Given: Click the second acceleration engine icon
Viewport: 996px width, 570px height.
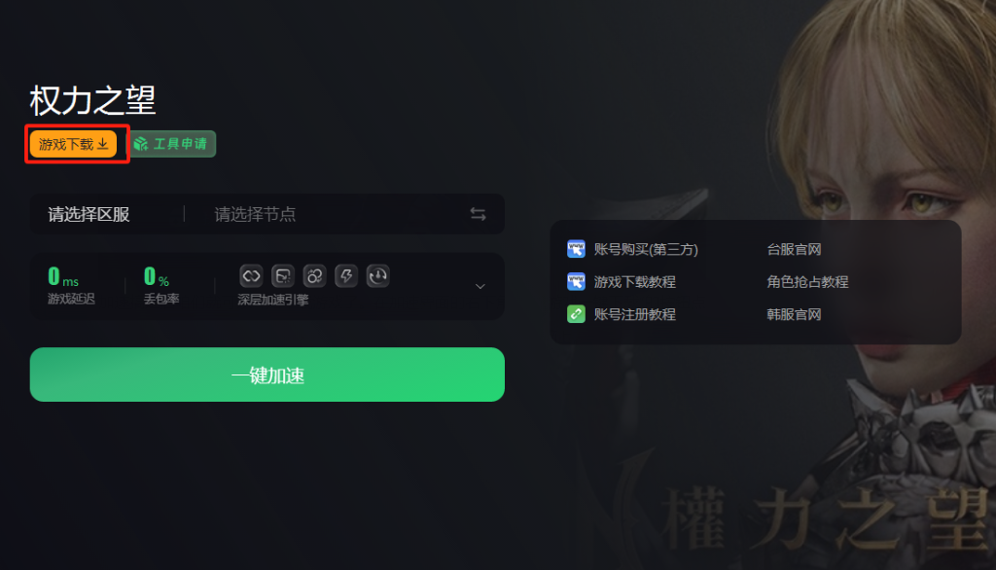Looking at the screenshot, I should (283, 276).
